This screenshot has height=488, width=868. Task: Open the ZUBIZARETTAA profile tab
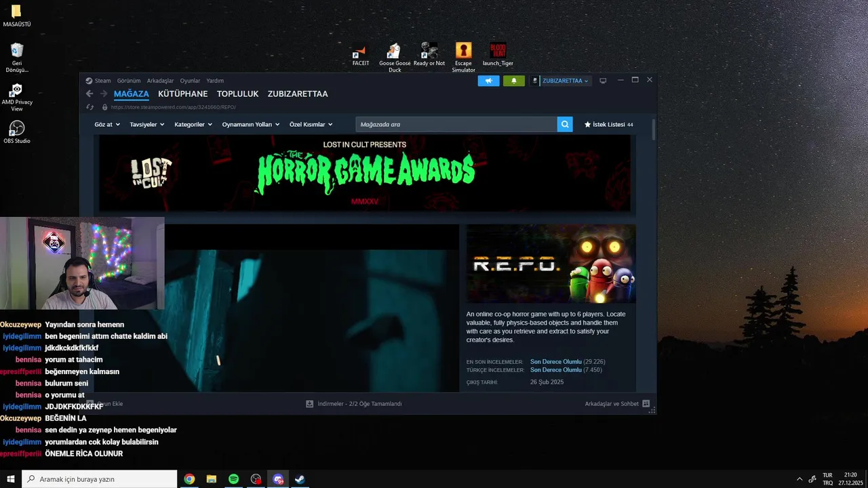click(x=298, y=94)
